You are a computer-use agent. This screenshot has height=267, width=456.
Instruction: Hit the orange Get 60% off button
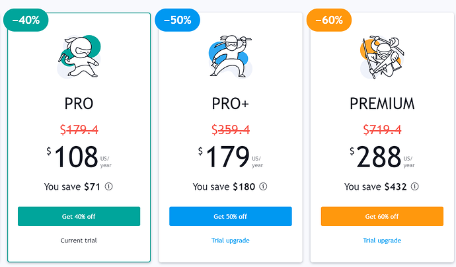(382, 216)
